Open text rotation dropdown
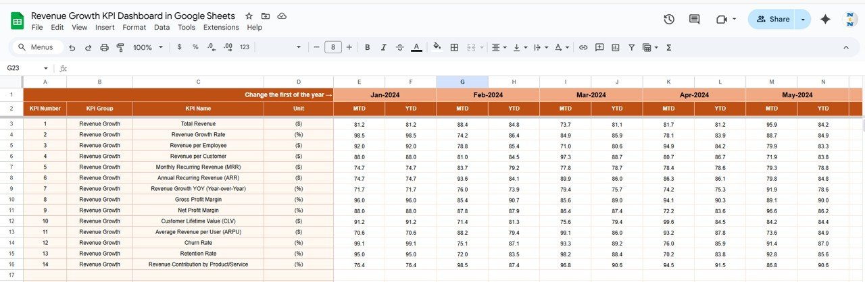Viewport: 865px width, 282px height. tap(562, 47)
